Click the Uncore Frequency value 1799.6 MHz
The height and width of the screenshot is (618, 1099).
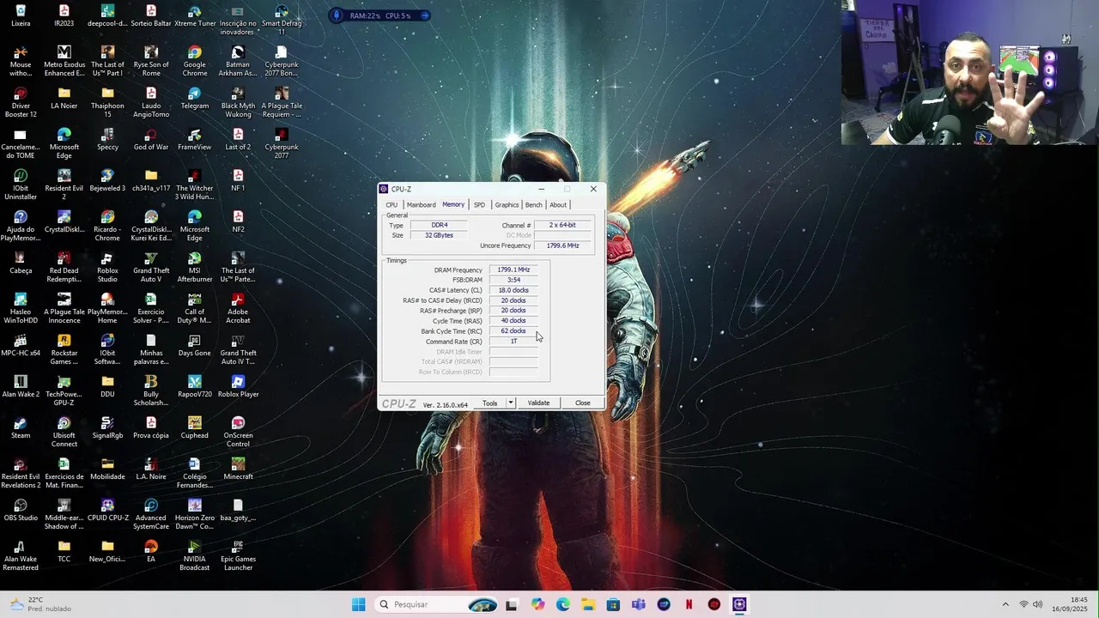563,245
